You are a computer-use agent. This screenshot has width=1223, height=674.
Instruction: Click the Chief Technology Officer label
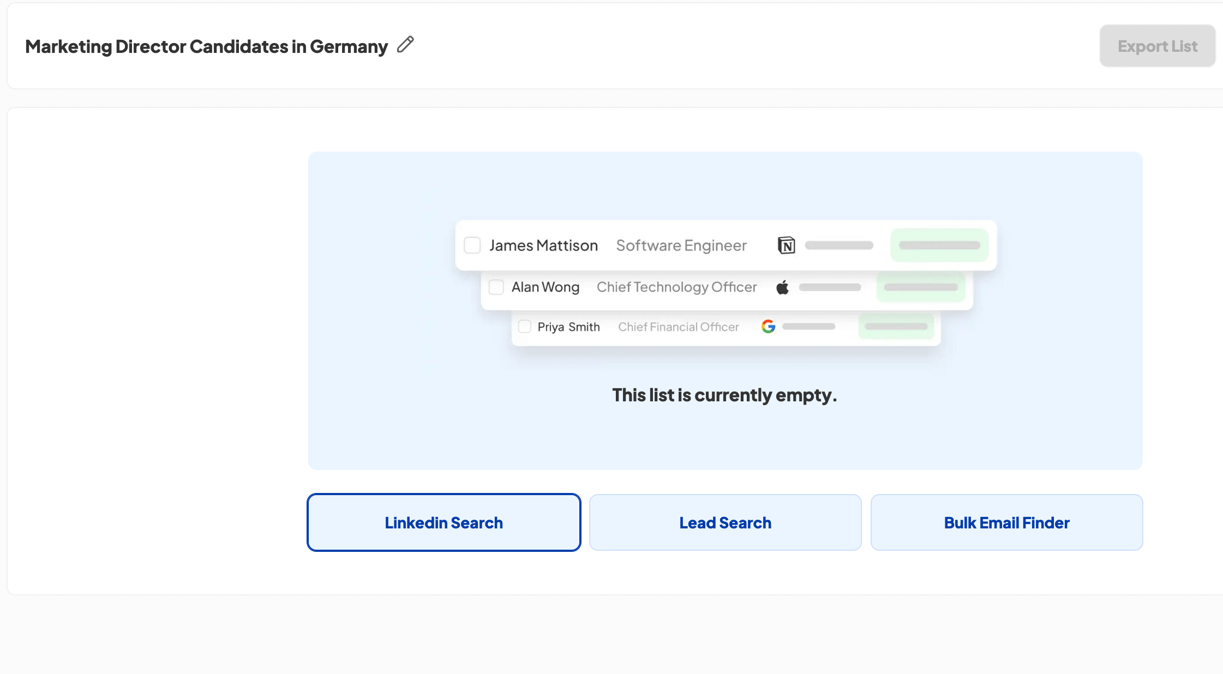click(676, 287)
